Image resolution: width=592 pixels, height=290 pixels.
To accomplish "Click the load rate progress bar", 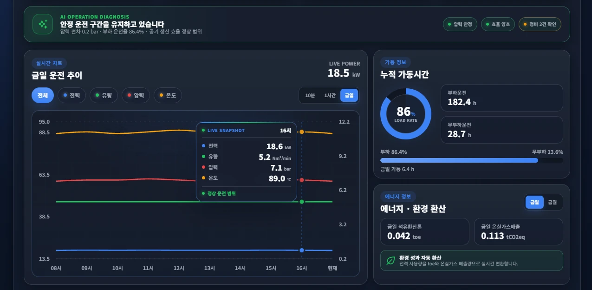I will point(472,160).
